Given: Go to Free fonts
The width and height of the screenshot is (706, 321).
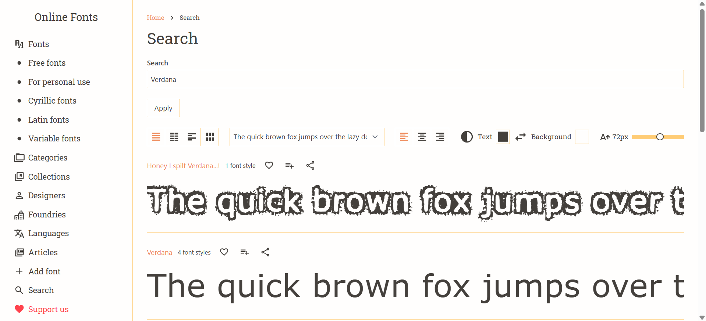Looking at the screenshot, I should [47, 63].
